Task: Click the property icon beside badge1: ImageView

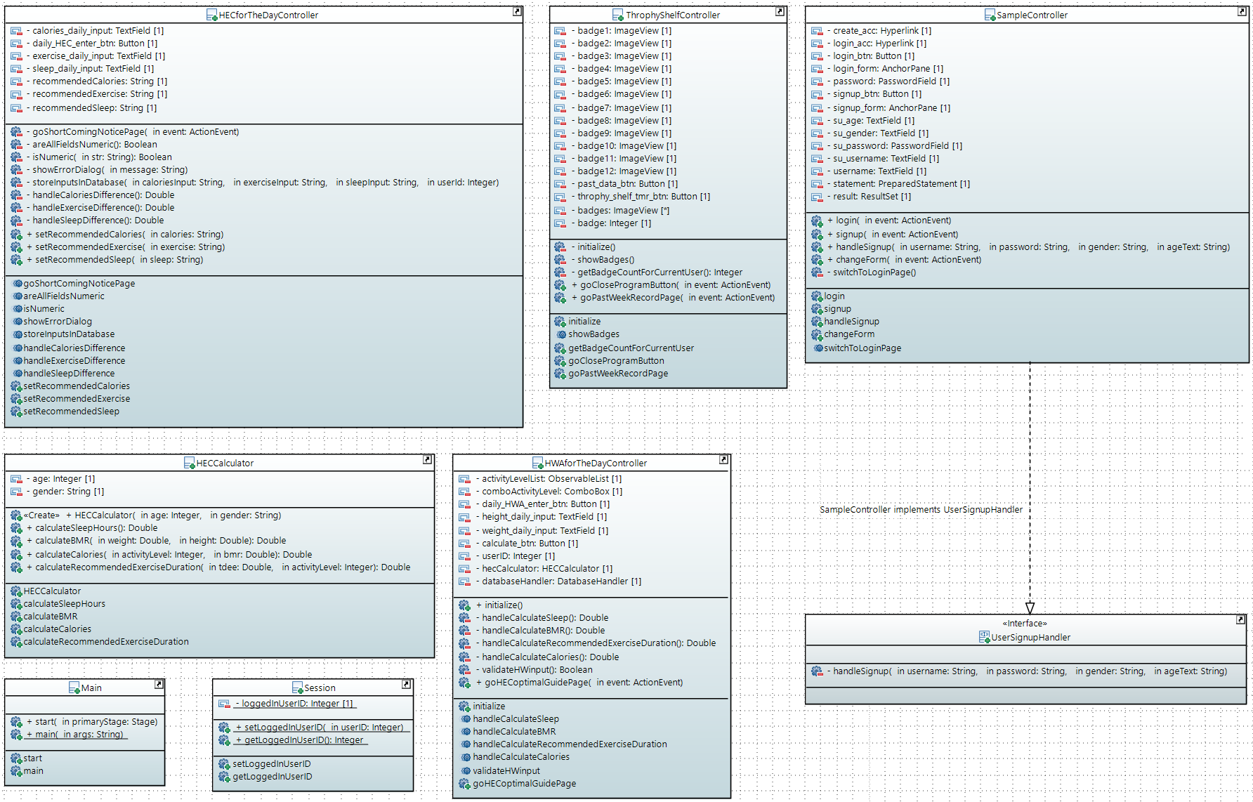Action: 560,31
